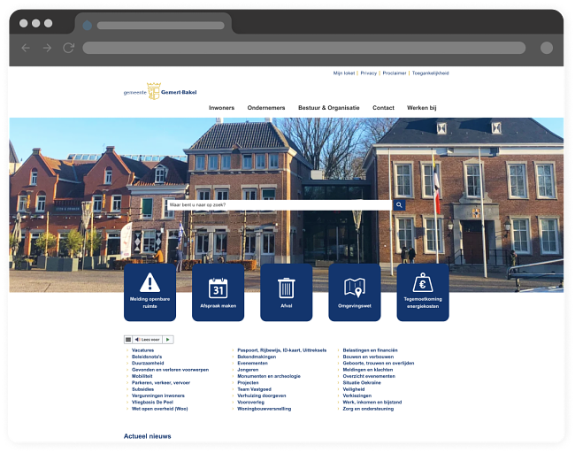The image size is (575, 453).
Task: Open the Ondernemers menu
Action: pyautogui.click(x=266, y=107)
